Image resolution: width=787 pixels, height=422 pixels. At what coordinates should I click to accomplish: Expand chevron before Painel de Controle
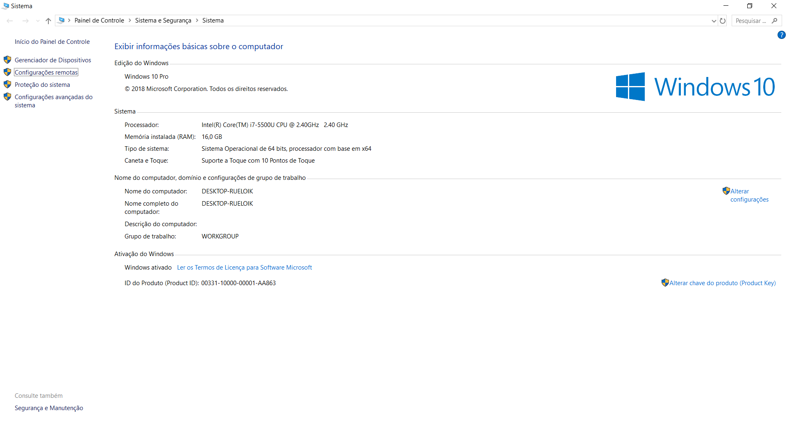pos(69,20)
